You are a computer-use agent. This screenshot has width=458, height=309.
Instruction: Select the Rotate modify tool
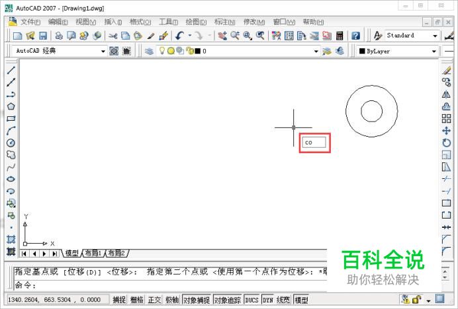coord(446,143)
